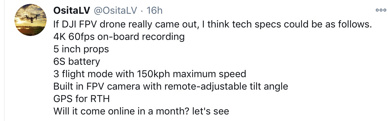388x121 pixels.
Task: Open the tweet via the 16h timestamp
Action: pyautogui.click(x=154, y=10)
